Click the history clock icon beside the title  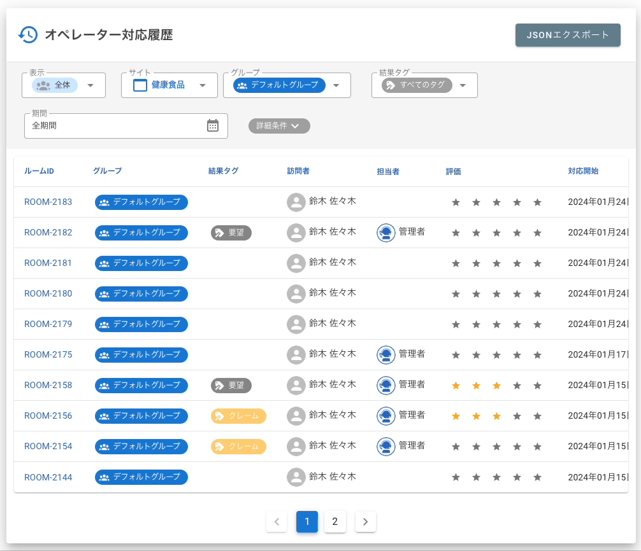coord(27,35)
